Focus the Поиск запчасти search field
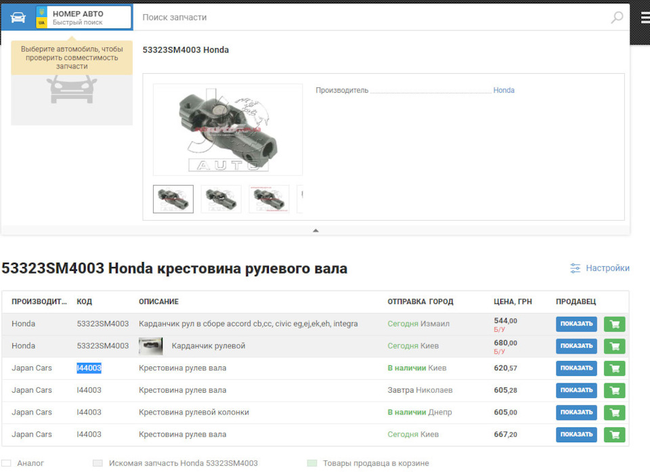The width and height of the screenshot is (650, 472). coord(373,18)
